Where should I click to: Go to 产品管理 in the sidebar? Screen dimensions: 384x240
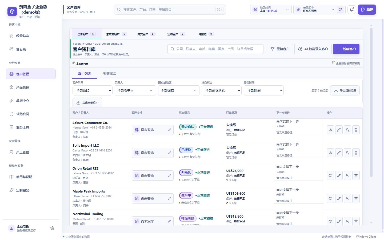31,87
